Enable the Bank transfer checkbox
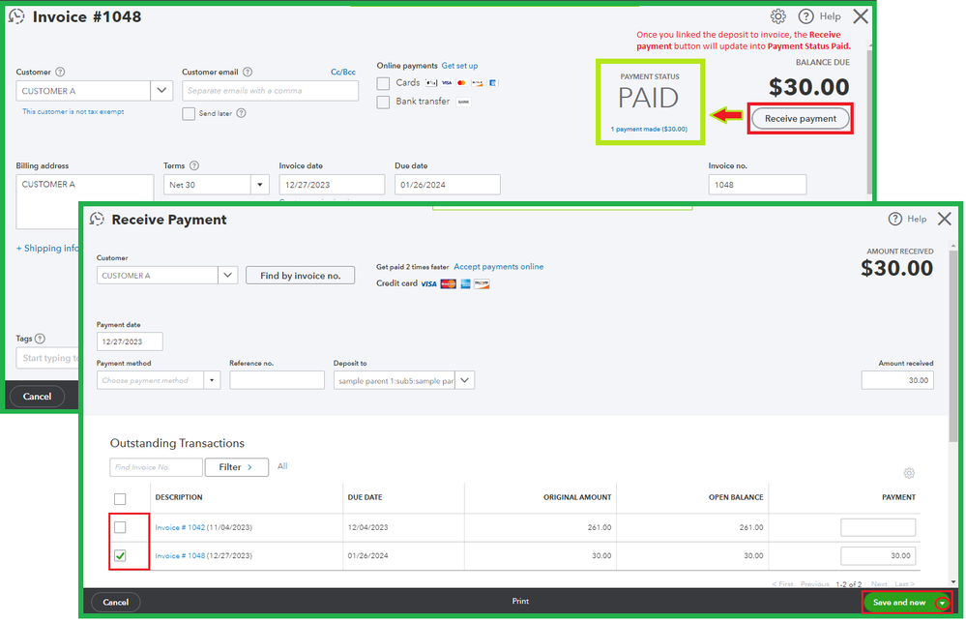The width and height of the screenshot is (966, 622). pyautogui.click(x=383, y=102)
